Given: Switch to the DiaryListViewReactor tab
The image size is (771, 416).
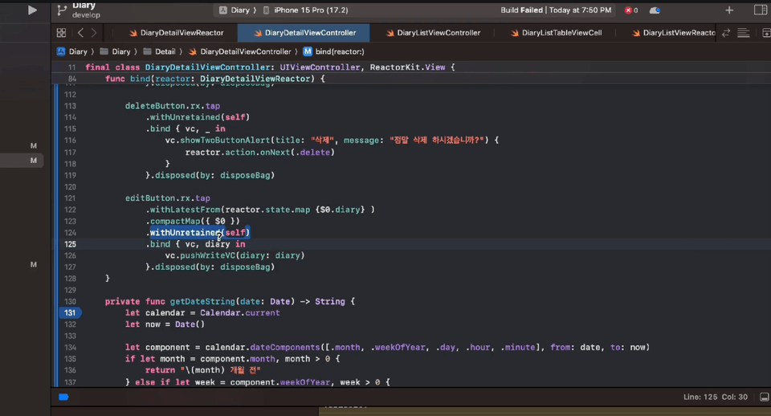Looking at the screenshot, I should pos(673,33).
